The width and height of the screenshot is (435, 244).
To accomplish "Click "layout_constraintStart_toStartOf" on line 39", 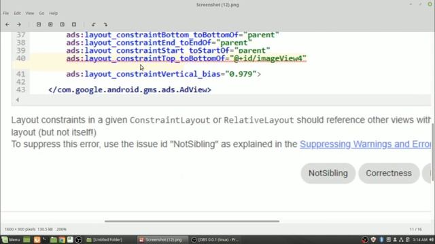I will pos(157,50).
